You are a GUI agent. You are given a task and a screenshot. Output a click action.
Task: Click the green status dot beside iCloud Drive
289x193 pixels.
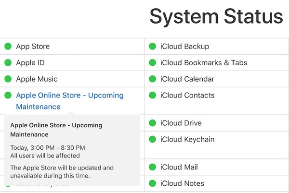(152, 123)
